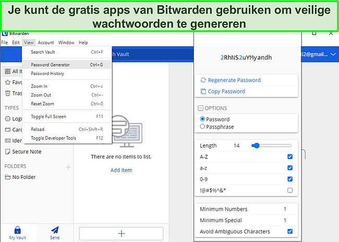Open the Edit menu
339x242 pixels.
(x=16, y=43)
